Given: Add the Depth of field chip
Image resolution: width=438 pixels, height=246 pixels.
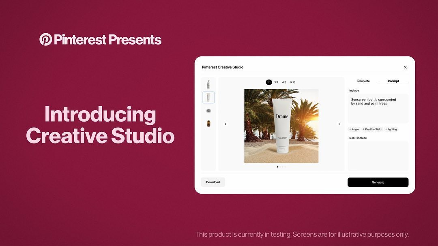Looking at the screenshot, I should point(372,129).
